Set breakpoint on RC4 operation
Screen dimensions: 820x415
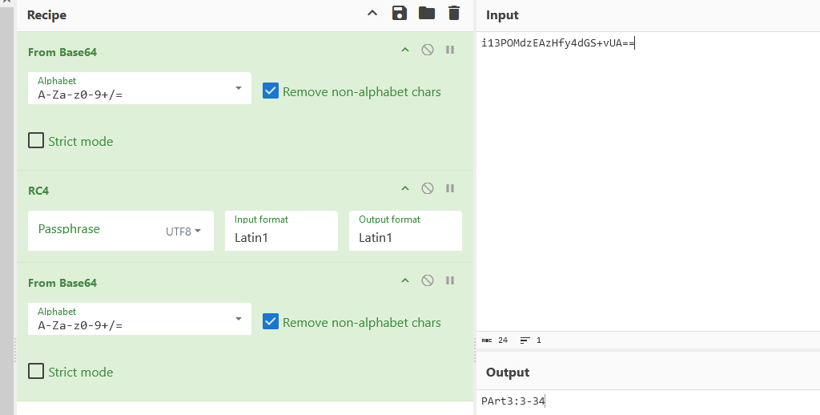pos(450,188)
